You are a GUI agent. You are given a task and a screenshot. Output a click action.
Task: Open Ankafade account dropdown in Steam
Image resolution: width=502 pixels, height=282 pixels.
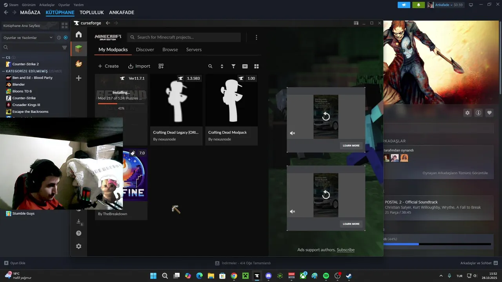click(445, 5)
